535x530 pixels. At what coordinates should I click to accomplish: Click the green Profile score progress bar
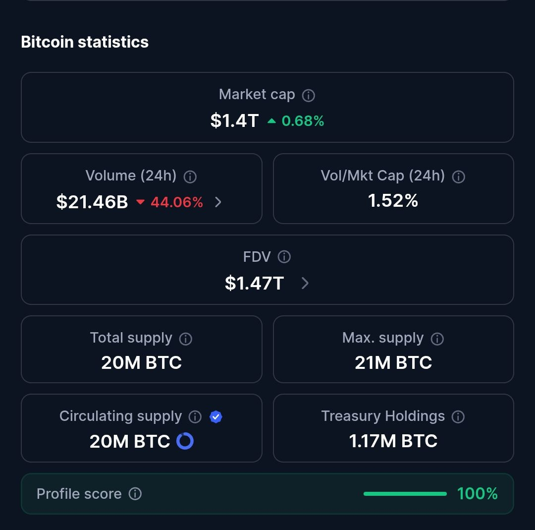tap(405, 494)
